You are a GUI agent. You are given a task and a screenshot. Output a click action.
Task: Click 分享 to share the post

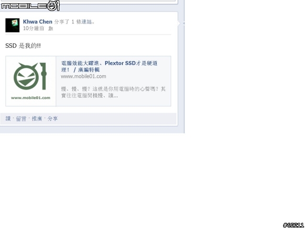click(x=53, y=119)
